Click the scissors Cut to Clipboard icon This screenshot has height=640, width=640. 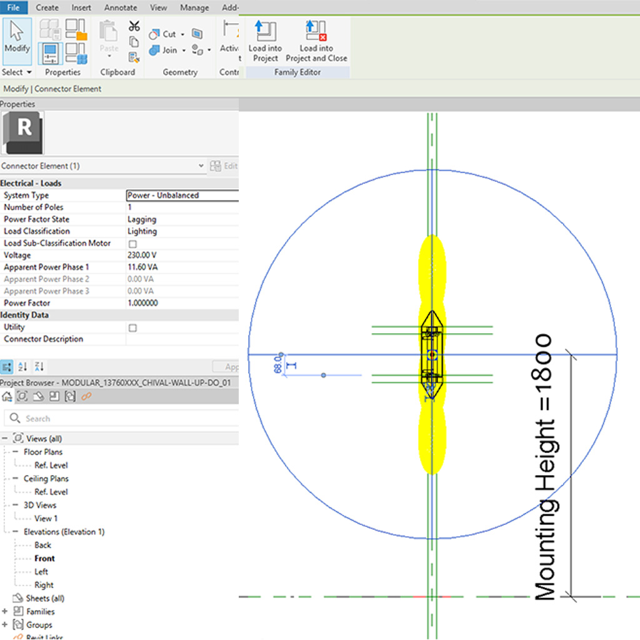pyautogui.click(x=134, y=26)
